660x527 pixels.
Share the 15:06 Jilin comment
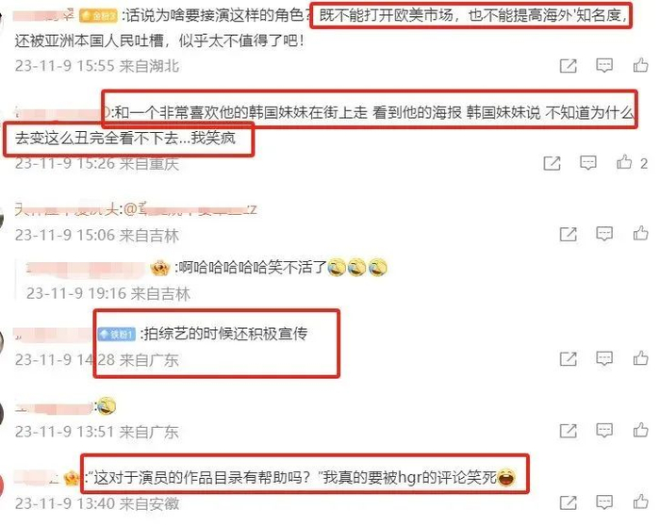pos(568,234)
